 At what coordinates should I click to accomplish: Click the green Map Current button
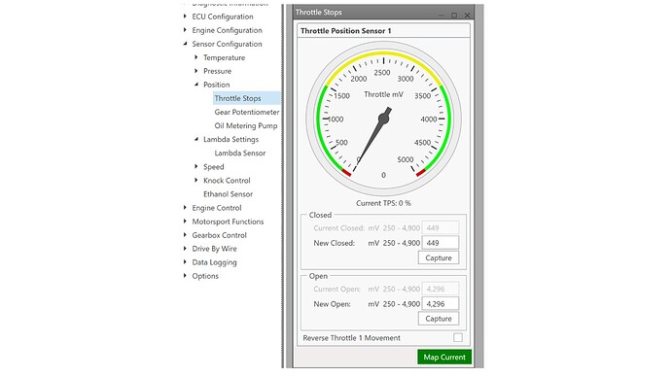tap(444, 357)
